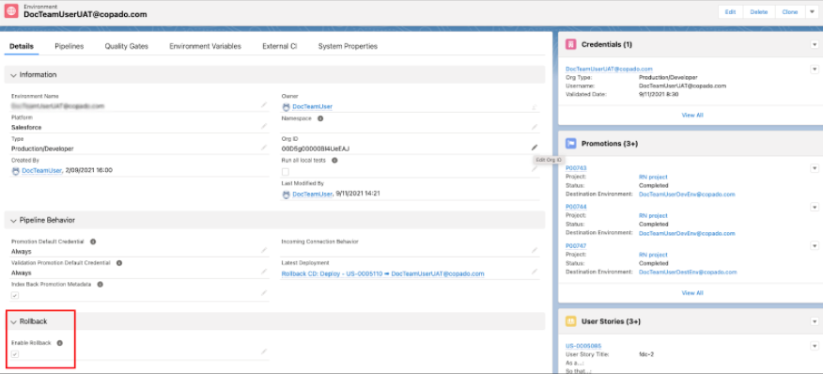
Task: Open row actions for user story US-0005085
Action: [815, 346]
